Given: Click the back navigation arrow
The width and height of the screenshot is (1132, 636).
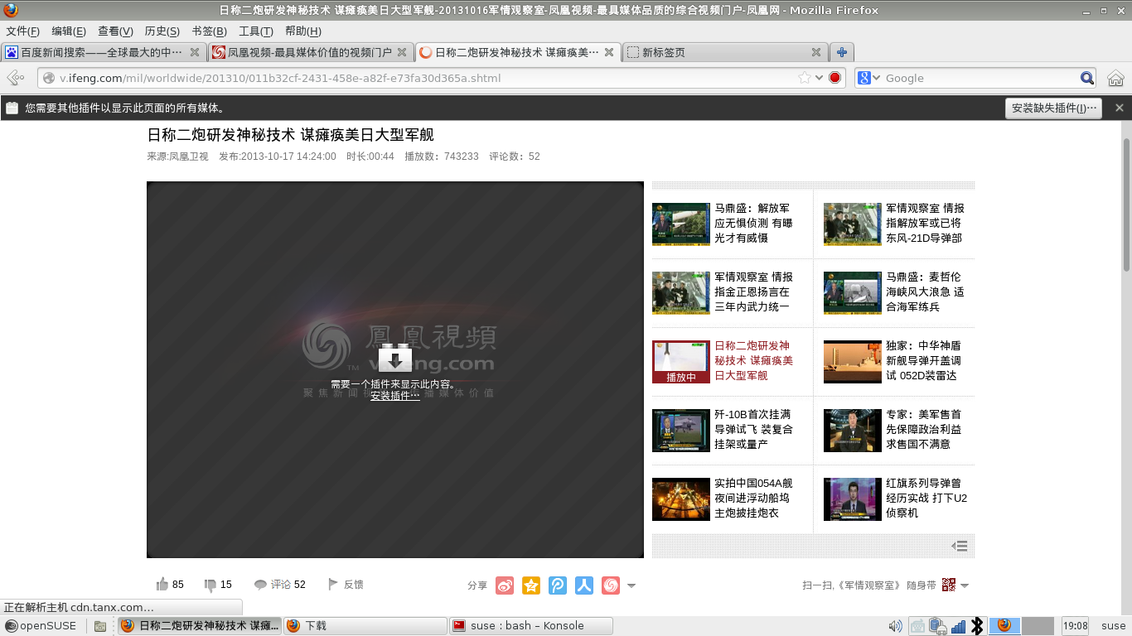Looking at the screenshot, I should tap(15, 78).
